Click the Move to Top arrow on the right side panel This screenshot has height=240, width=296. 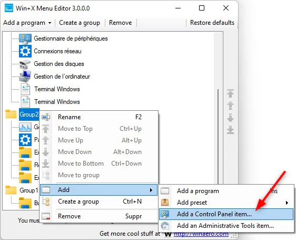point(230,93)
